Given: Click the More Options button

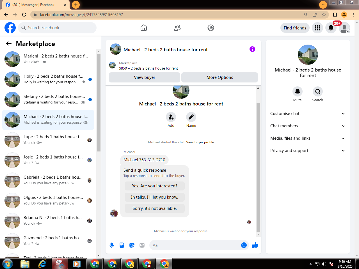Looking at the screenshot, I should pyautogui.click(x=219, y=77).
